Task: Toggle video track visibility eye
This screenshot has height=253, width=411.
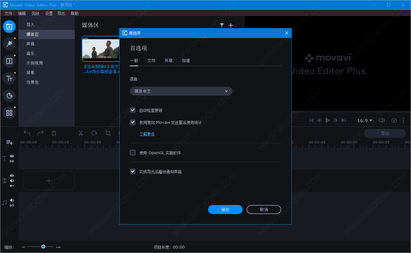Action: point(12,176)
